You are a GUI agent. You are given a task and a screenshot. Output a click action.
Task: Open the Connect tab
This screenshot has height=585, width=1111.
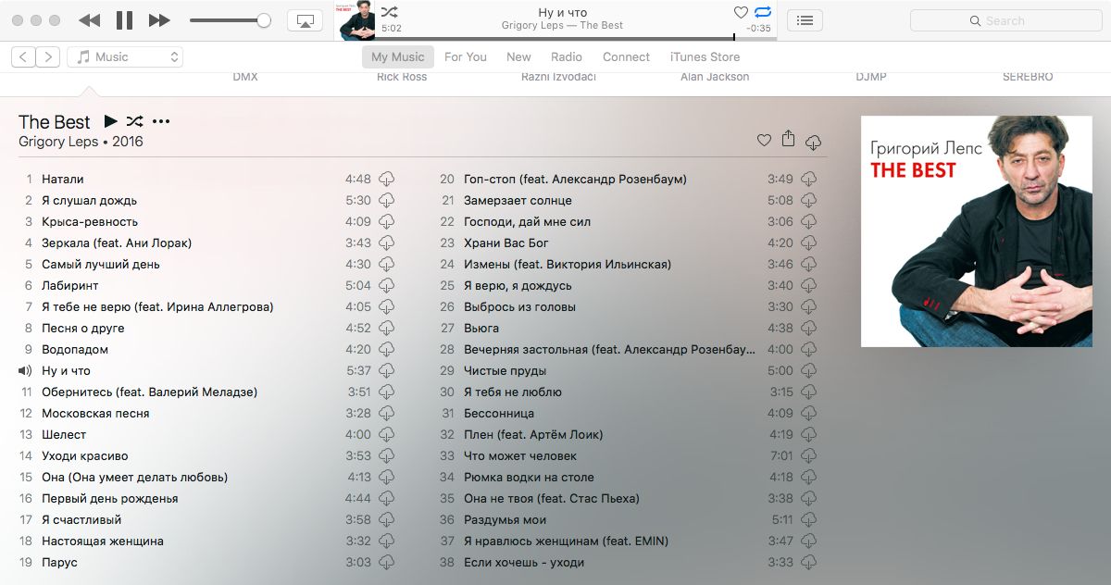click(627, 57)
